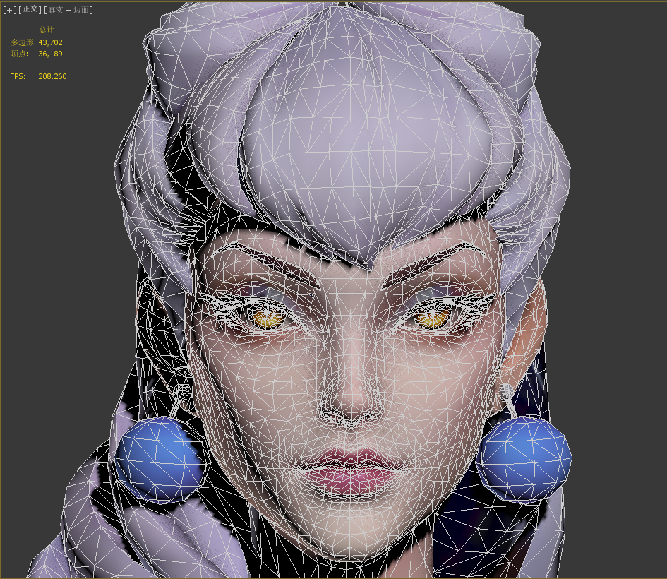Open the 正交 viewport view menu
Image resolution: width=667 pixels, height=579 pixels.
(30, 9)
